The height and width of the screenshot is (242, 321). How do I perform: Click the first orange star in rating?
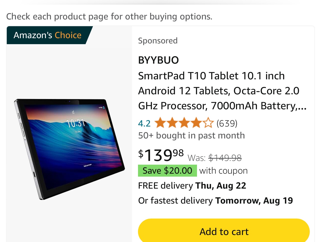160,122
